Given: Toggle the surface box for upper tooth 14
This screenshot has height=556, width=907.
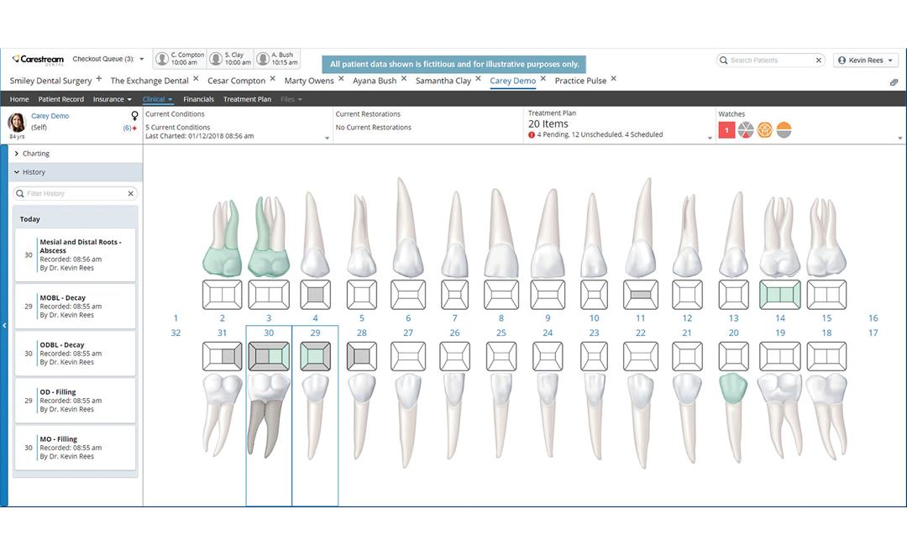Looking at the screenshot, I should tap(780, 295).
